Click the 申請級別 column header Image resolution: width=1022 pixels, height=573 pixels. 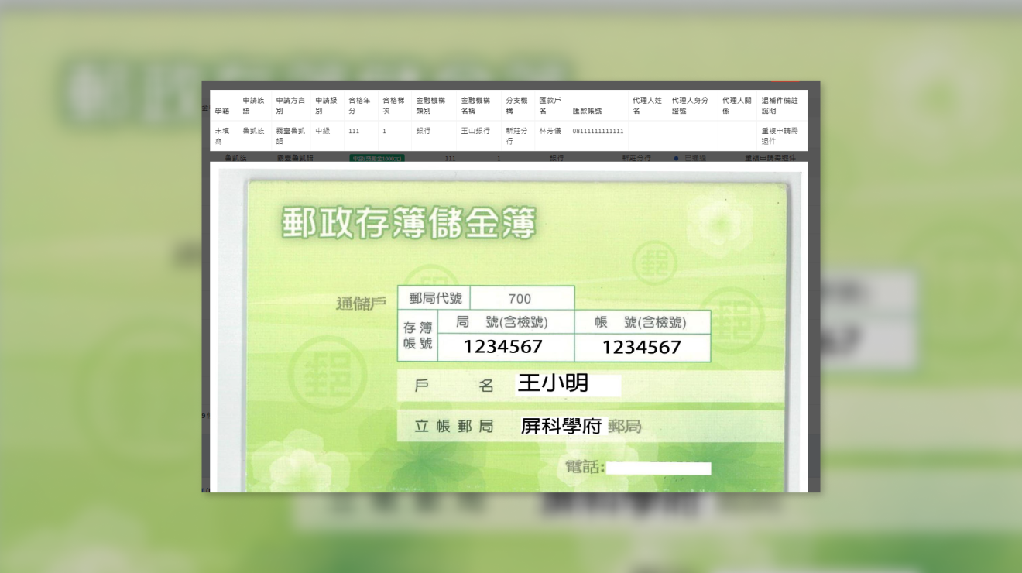[327, 105]
